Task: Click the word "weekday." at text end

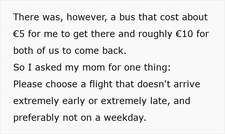Action: pos(125,118)
